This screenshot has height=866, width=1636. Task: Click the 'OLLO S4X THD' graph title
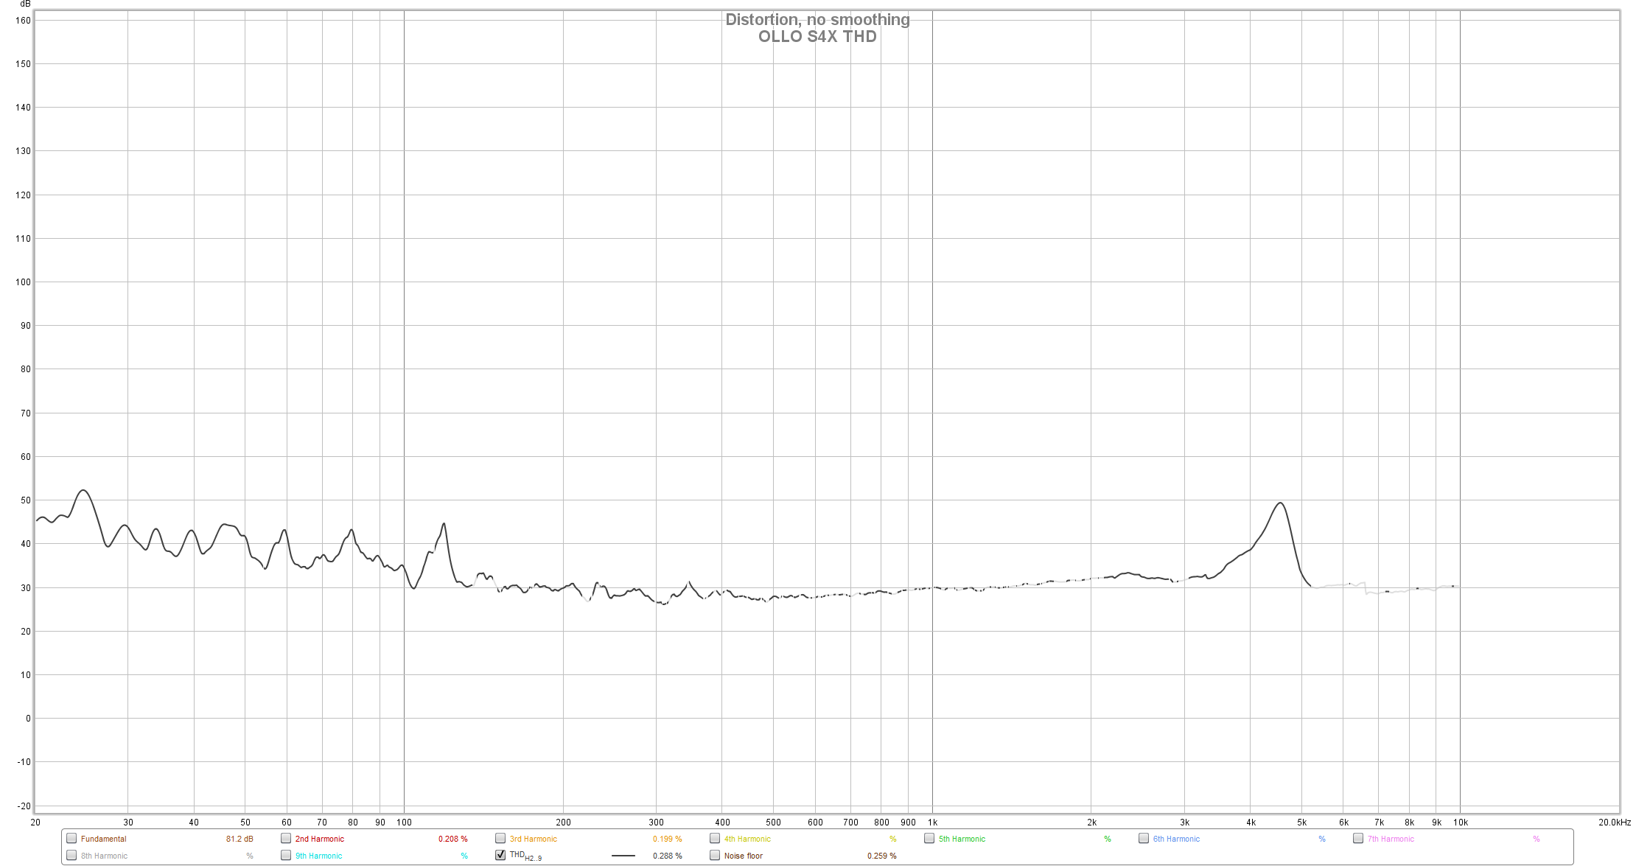point(817,37)
